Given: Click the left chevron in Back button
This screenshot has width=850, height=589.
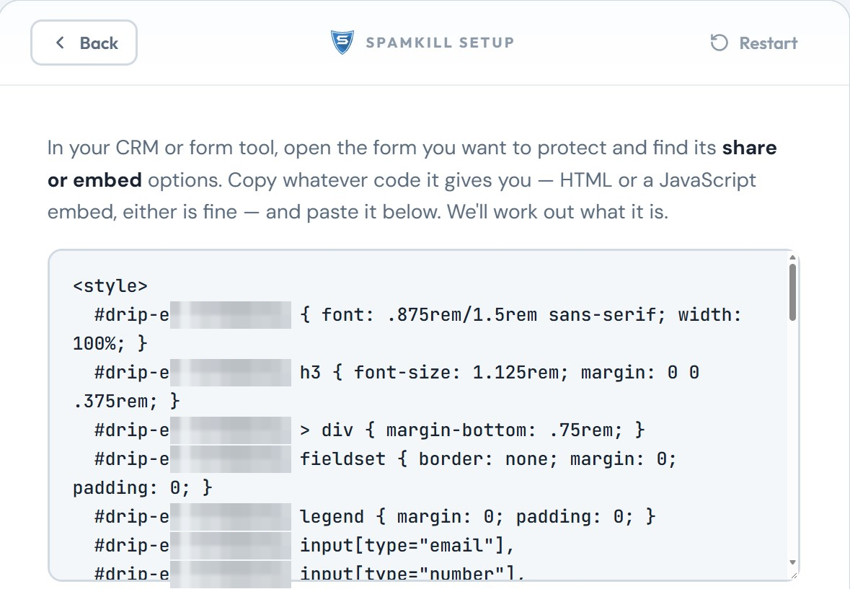Looking at the screenshot, I should pos(60,43).
